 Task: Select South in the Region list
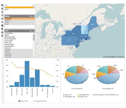click(x=20, y=22)
